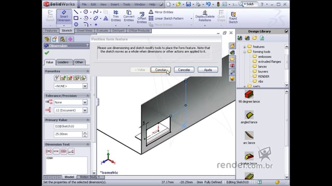Pick the Rectangle sketch tool
The image size is (332, 186).
pos(76,19)
